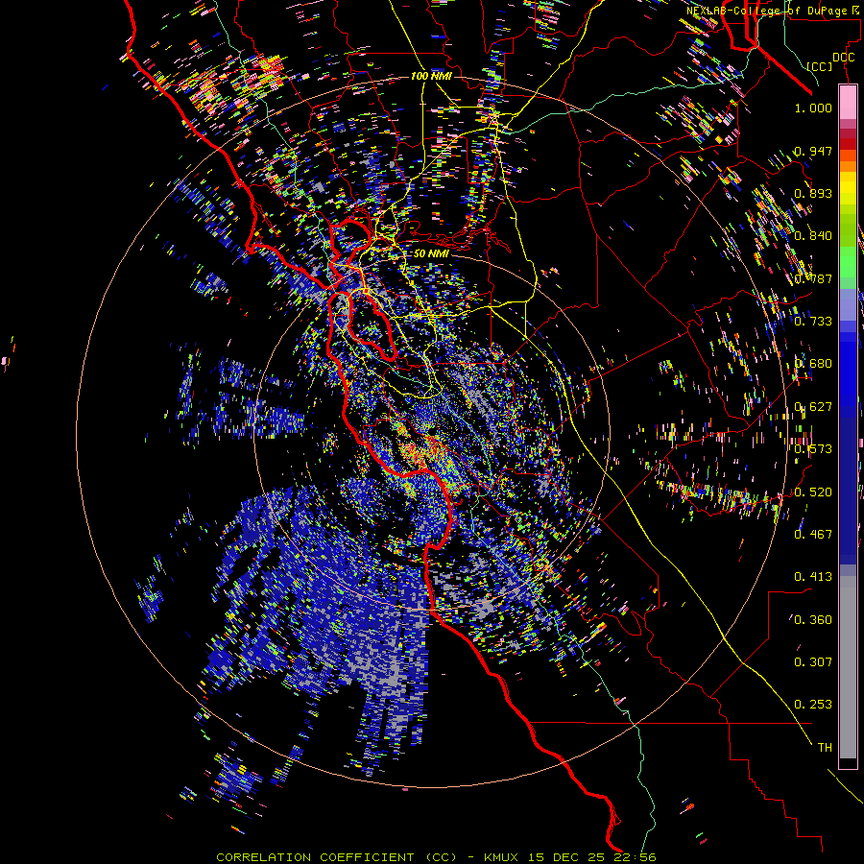Screen dimensions: 864x864
Task: Select the 0.413 scale value
Action: [813, 577]
